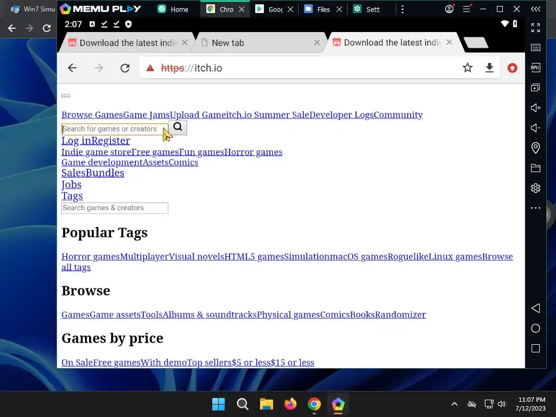Toggle MEmu fullscreen mode

535,28
